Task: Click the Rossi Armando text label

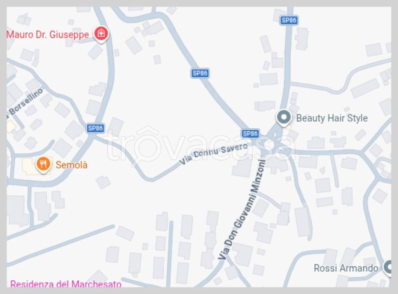Action: click(346, 268)
